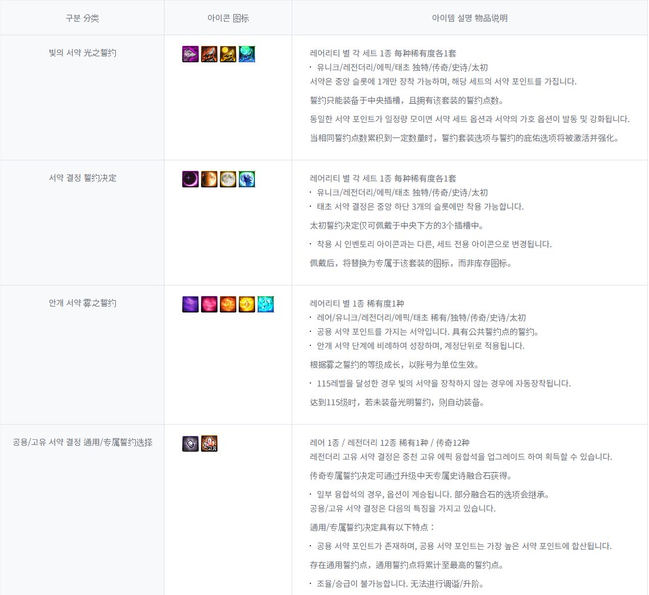The width and height of the screenshot is (649, 595).
Task: Select the golden moon howling wolf icon
Action: coord(228,54)
